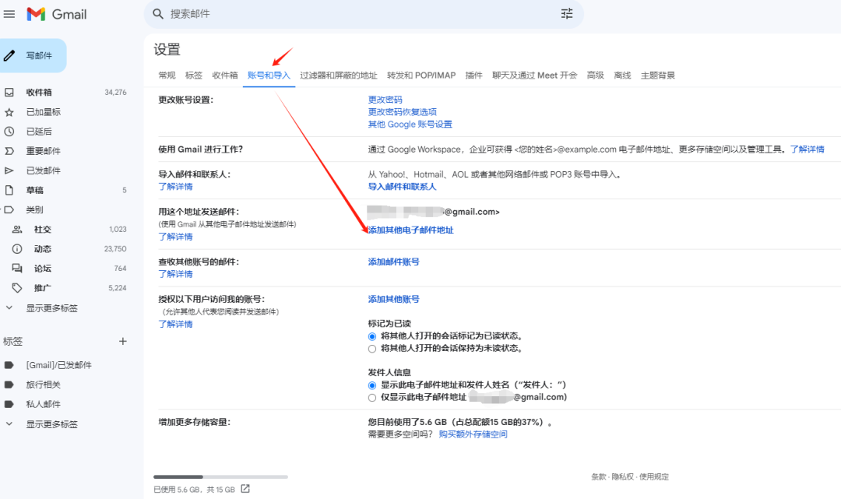
Task: Click the 导入邮件和联系人 link
Action: [x=403, y=187]
